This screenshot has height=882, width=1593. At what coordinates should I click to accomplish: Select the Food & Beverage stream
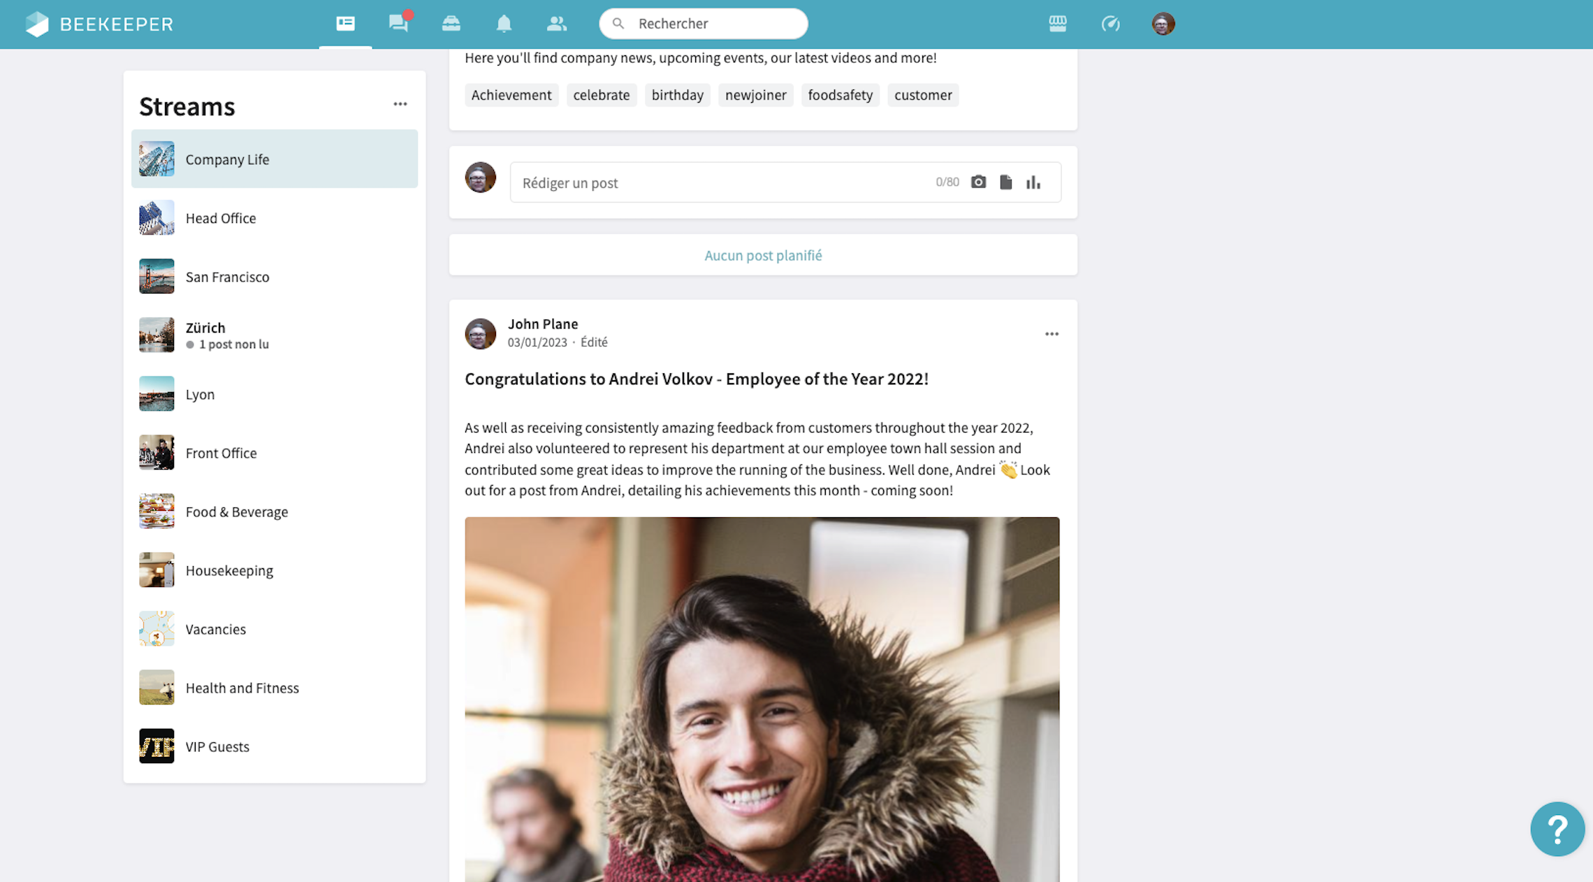pos(275,511)
